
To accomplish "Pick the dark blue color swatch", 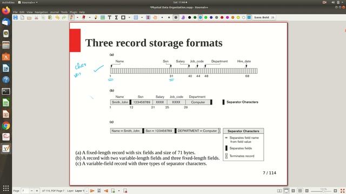I will 211,18.
